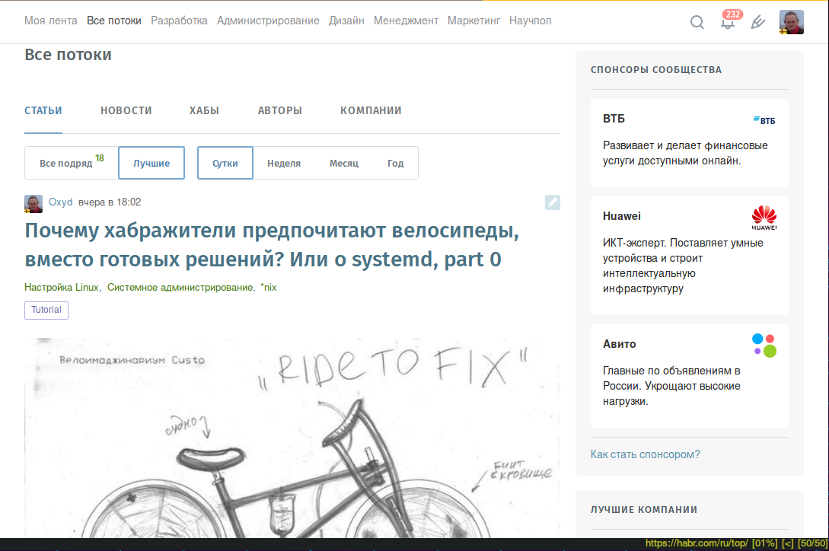Go to Моя лента in top navigation
The image size is (829, 551).
pyautogui.click(x=51, y=21)
